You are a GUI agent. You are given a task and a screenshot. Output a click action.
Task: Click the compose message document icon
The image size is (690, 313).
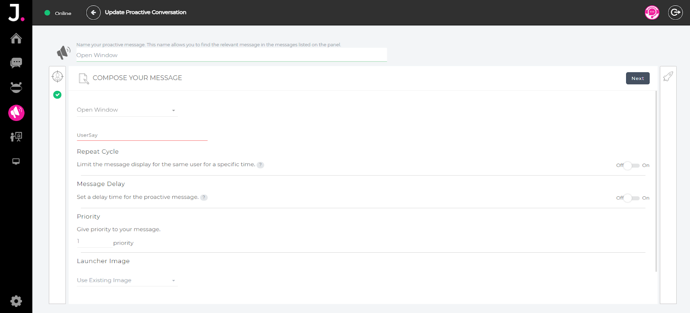(x=84, y=78)
